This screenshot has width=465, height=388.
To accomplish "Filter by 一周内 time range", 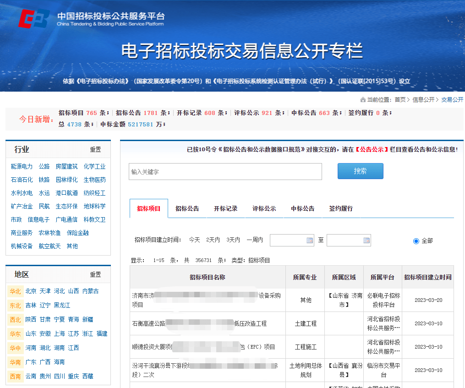I will 255,240.
